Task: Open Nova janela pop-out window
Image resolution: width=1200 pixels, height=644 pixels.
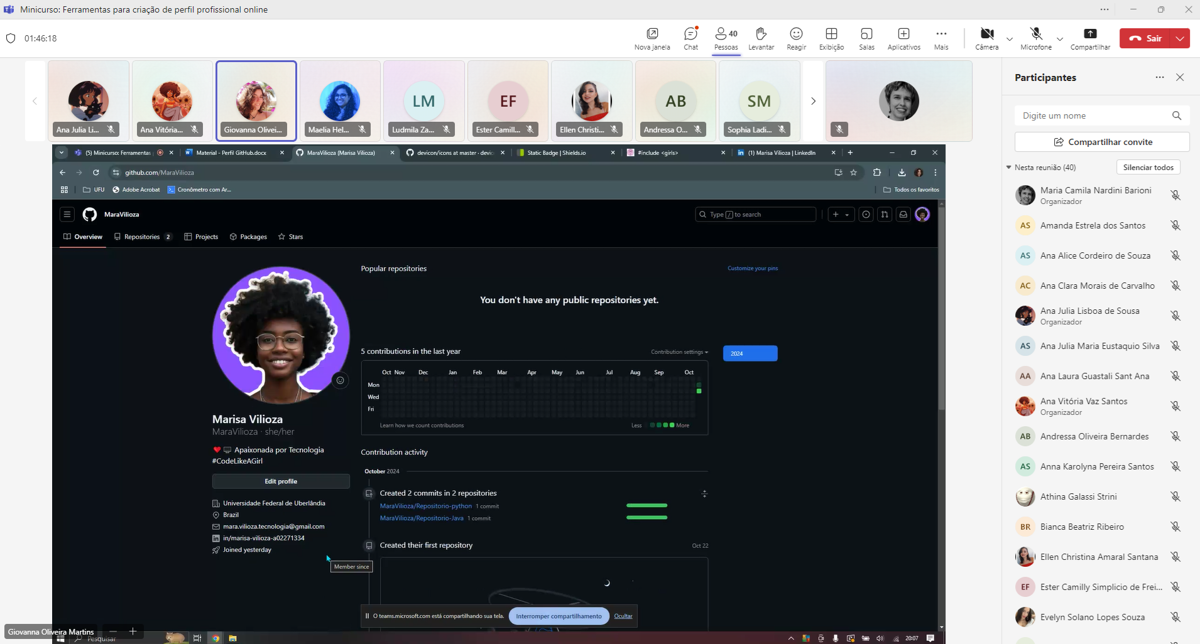Action: [x=652, y=38]
